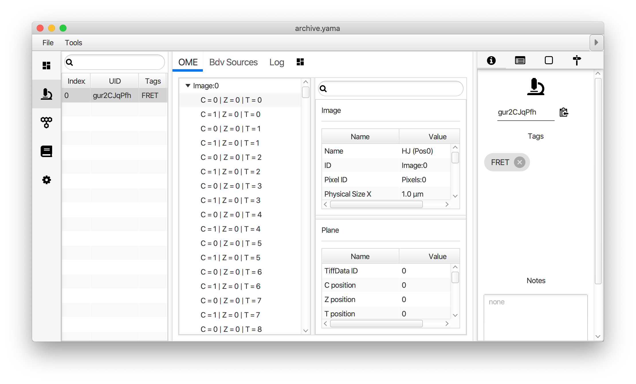Click the right arrow of the Image table scrollbar
The width and height of the screenshot is (636, 384).
point(447,204)
